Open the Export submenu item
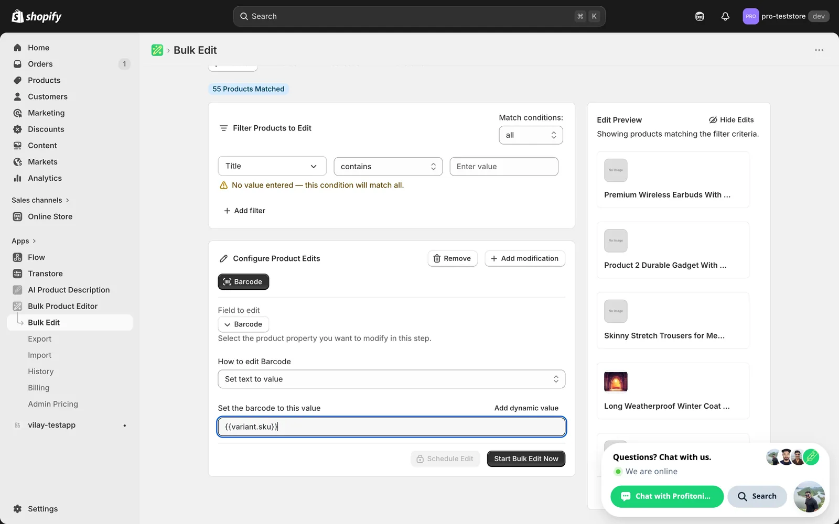Image resolution: width=839 pixels, height=524 pixels. (40, 339)
